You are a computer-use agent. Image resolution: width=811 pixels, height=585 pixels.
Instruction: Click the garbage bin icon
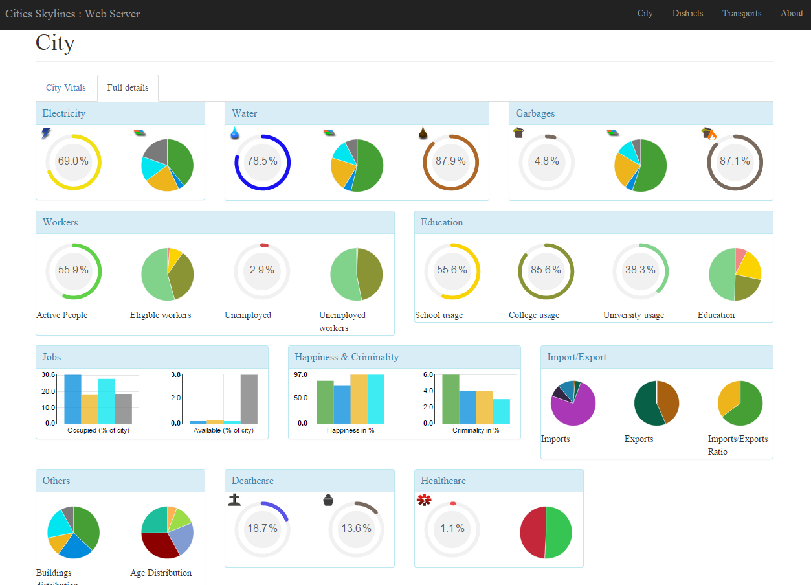click(x=518, y=133)
